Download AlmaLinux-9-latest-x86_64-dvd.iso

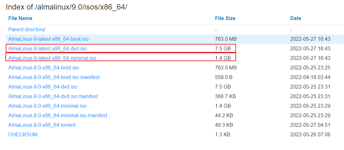47,48
